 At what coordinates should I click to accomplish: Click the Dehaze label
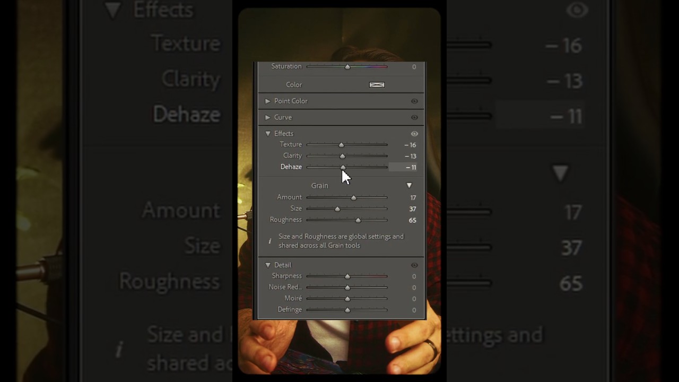tap(291, 167)
